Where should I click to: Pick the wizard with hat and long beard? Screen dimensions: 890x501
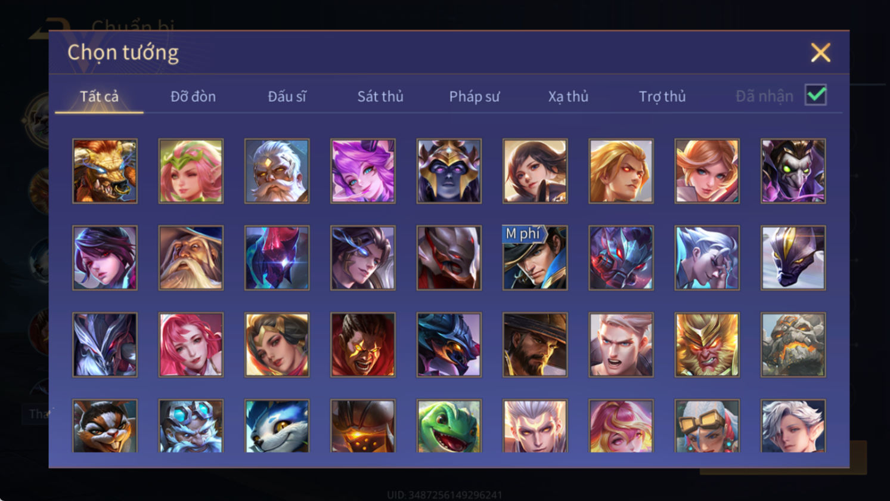pyautogui.click(x=191, y=258)
